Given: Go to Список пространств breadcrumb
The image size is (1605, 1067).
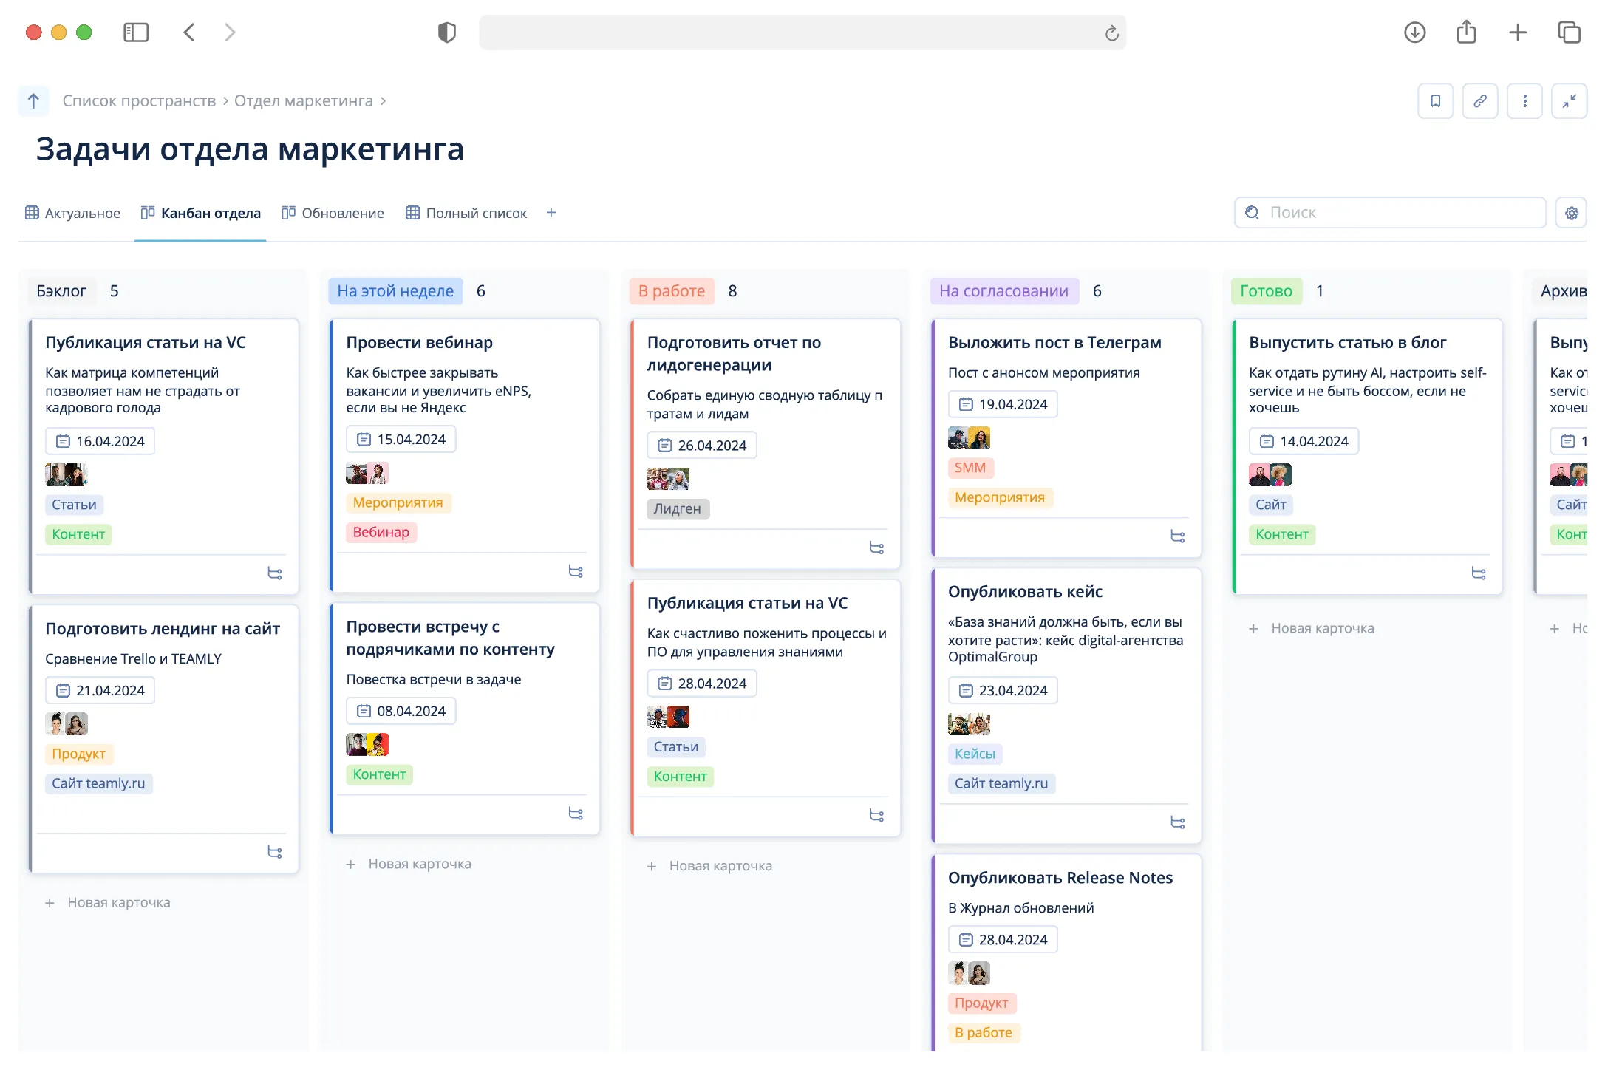Looking at the screenshot, I should click(x=139, y=100).
